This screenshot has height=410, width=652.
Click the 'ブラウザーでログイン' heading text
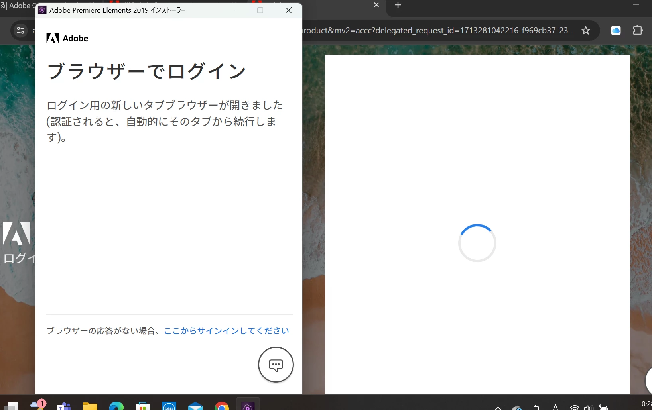147,72
